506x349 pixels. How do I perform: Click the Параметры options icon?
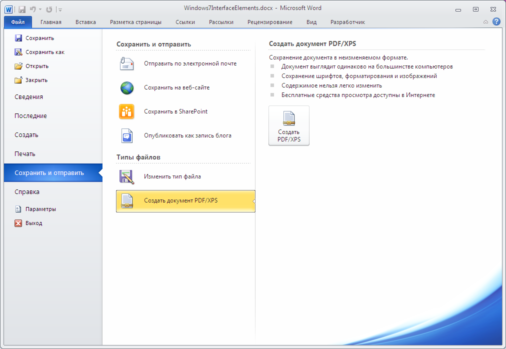pos(18,209)
